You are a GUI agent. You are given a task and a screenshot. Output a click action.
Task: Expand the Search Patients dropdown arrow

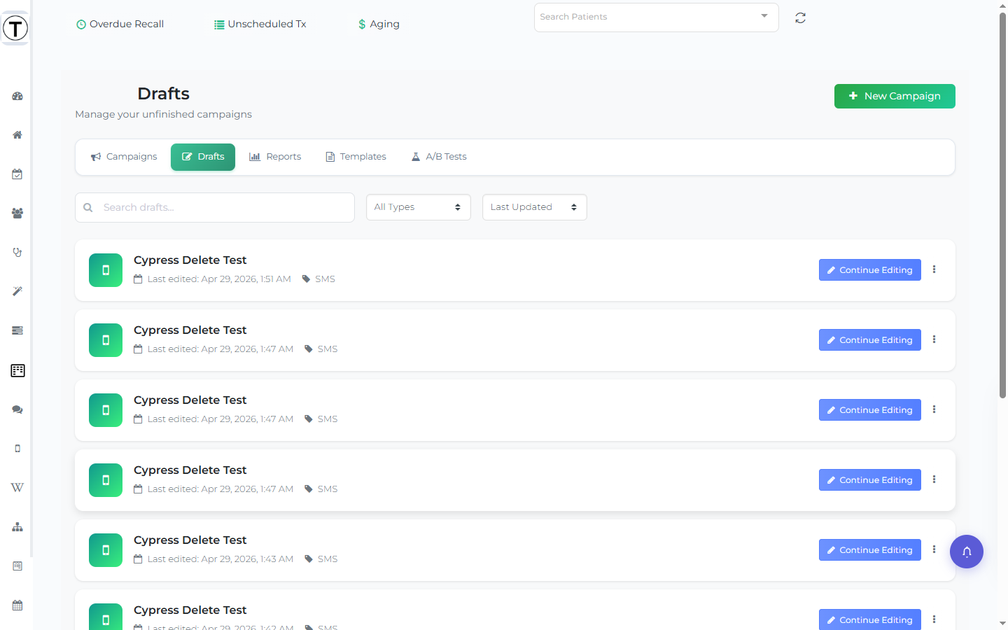pos(764,16)
